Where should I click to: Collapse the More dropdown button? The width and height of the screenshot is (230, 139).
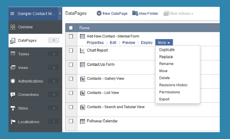pyautogui.click(x=164, y=43)
